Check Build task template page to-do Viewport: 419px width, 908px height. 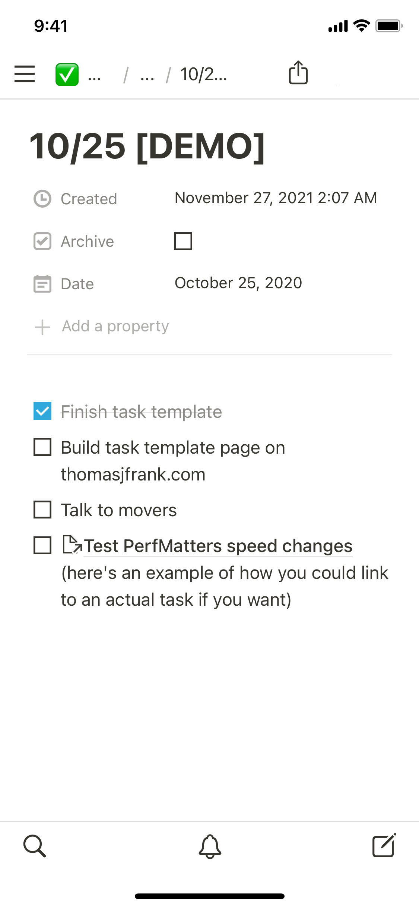(42, 447)
